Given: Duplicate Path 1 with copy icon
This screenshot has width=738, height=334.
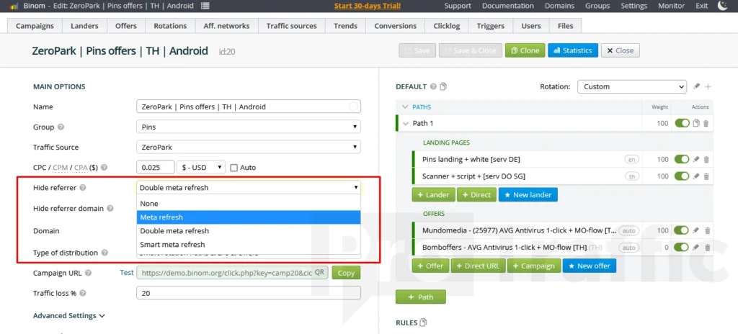Looking at the screenshot, I should (697, 123).
